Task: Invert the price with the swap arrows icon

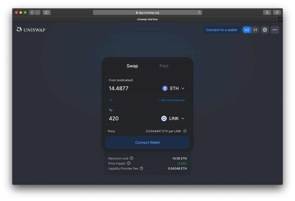Action: point(185,131)
